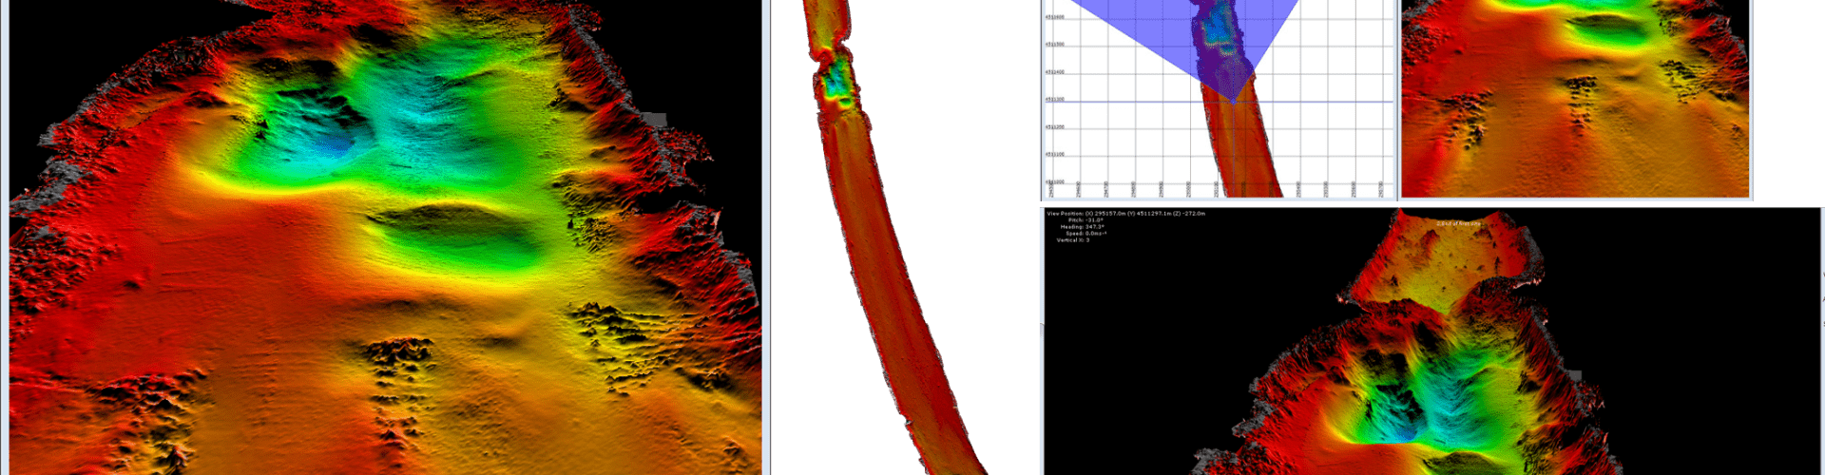The height and width of the screenshot is (475, 1825).
Task: Click the 4511300 northing axis label in the grid map
Action: [x=1054, y=99]
